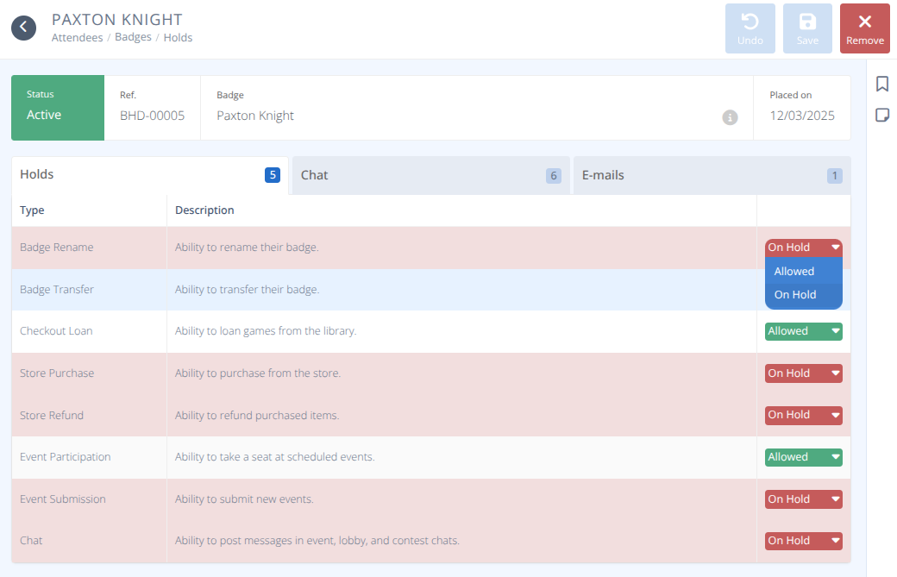Open Event Submission hold dropdown
897x577 pixels.
point(803,499)
